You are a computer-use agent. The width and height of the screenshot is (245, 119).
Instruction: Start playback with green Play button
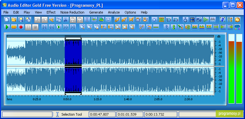7,27
